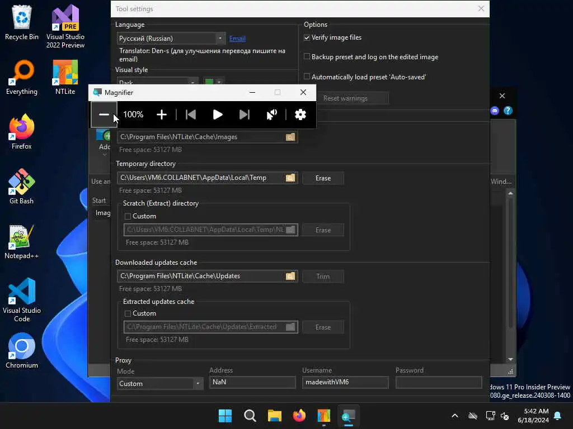Click scrollbar up arrow in NTLite window
This screenshot has width=573, height=429.
510,193
